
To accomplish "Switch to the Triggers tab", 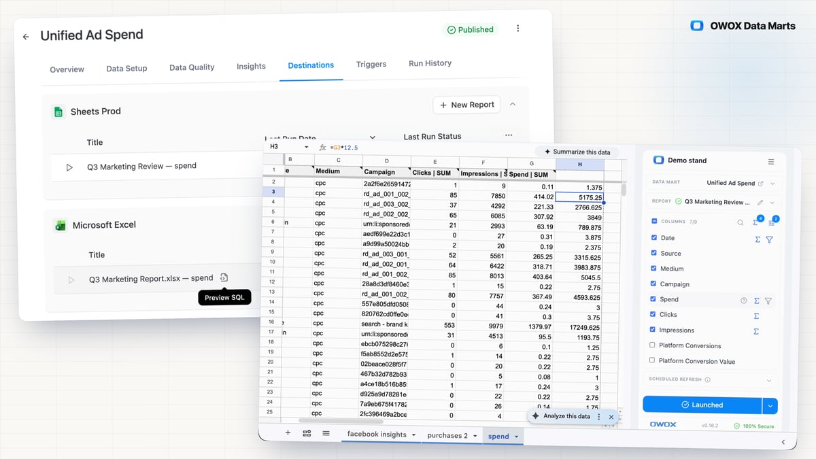I will tap(371, 64).
